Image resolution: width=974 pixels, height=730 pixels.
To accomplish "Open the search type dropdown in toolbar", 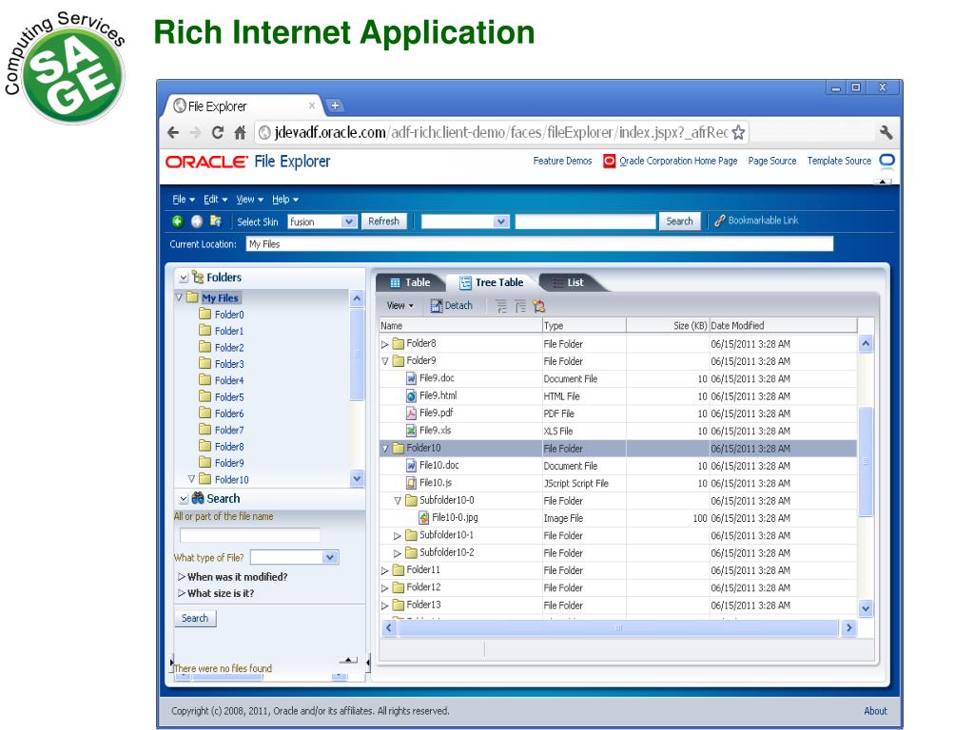I will click(500, 221).
